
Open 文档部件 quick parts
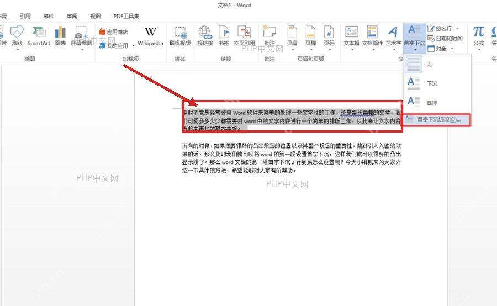372,35
